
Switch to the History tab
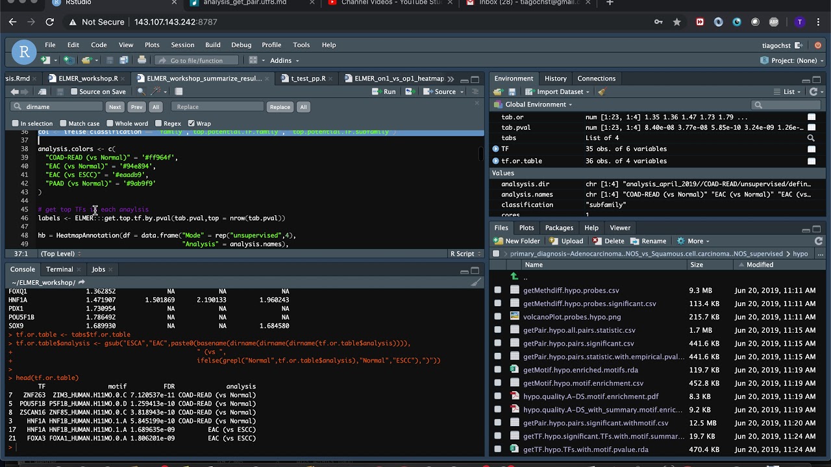pos(555,78)
